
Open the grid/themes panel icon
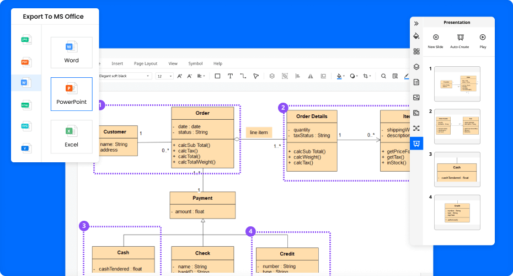tap(416, 51)
